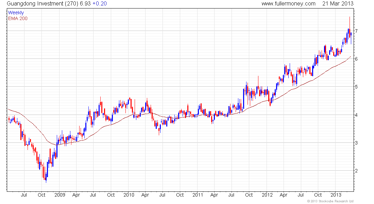This screenshot has height=204, width=374.
Task: Click the 5 price level on y-axis
Action: click(x=356, y=87)
